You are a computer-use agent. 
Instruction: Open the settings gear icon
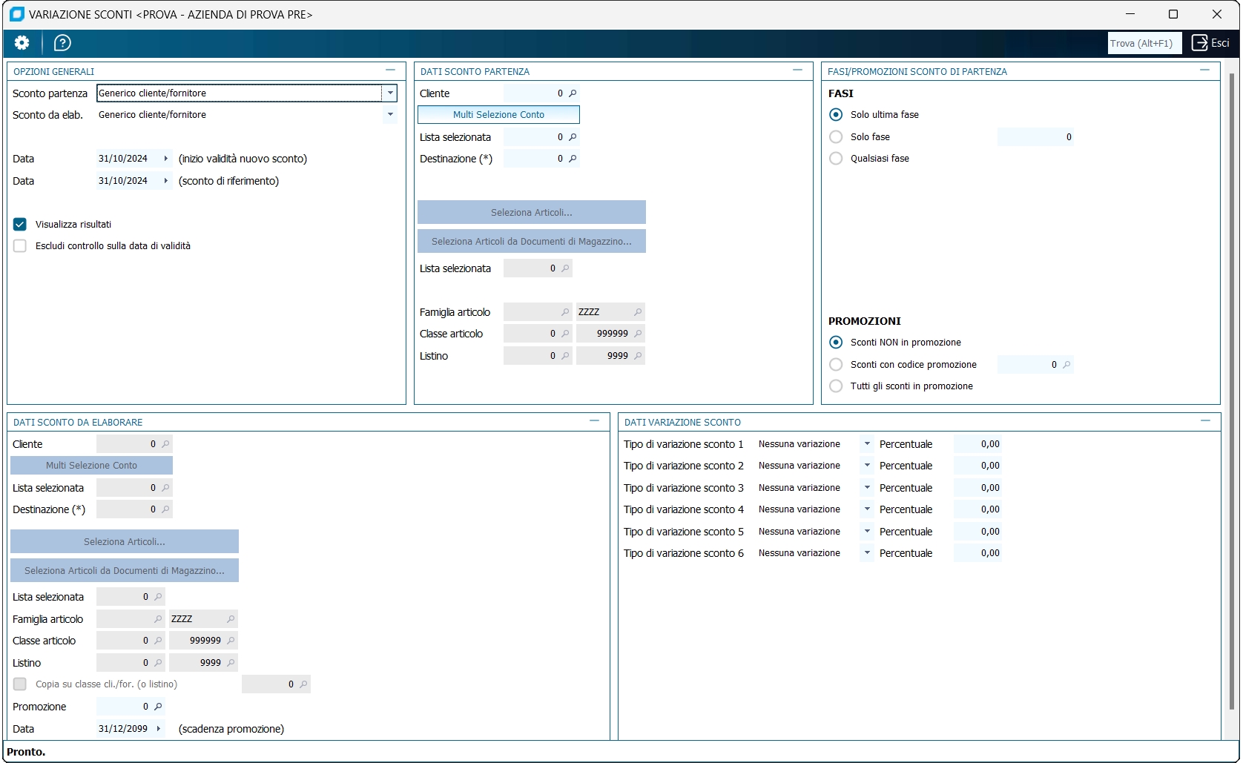click(22, 43)
